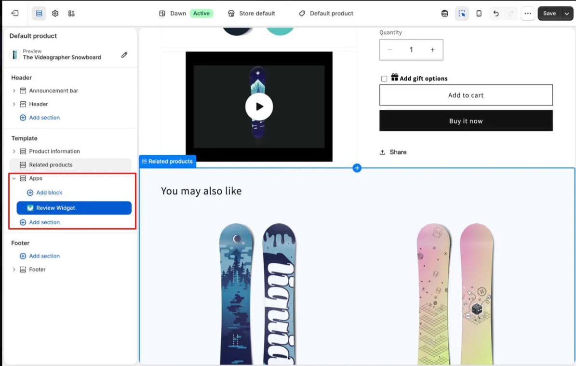
Task: Select the Announcement bar tree item
Action: pyautogui.click(x=54, y=90)
